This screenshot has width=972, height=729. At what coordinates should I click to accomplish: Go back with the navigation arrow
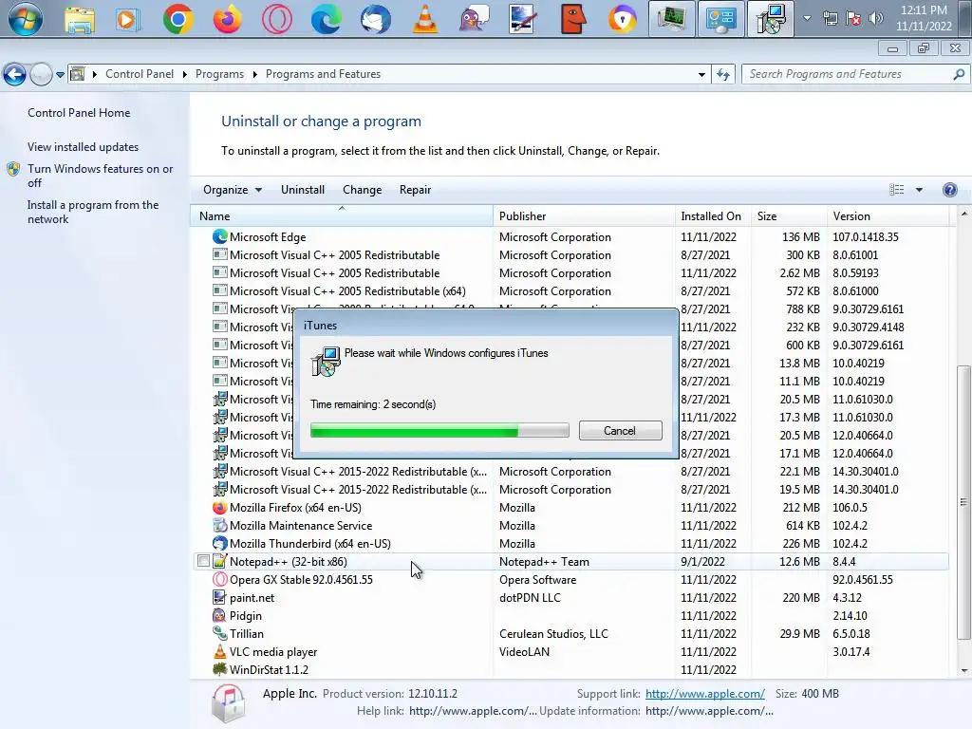(14, 74)
